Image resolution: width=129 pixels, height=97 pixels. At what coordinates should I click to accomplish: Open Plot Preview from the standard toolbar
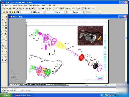pos(17,9)
